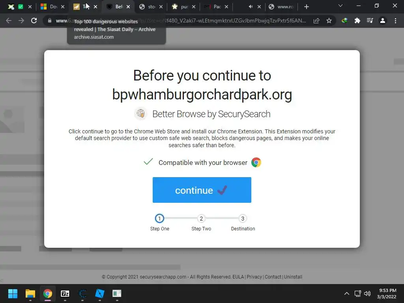
Task: Open the EULA link in footer
Action: [238, 277]
